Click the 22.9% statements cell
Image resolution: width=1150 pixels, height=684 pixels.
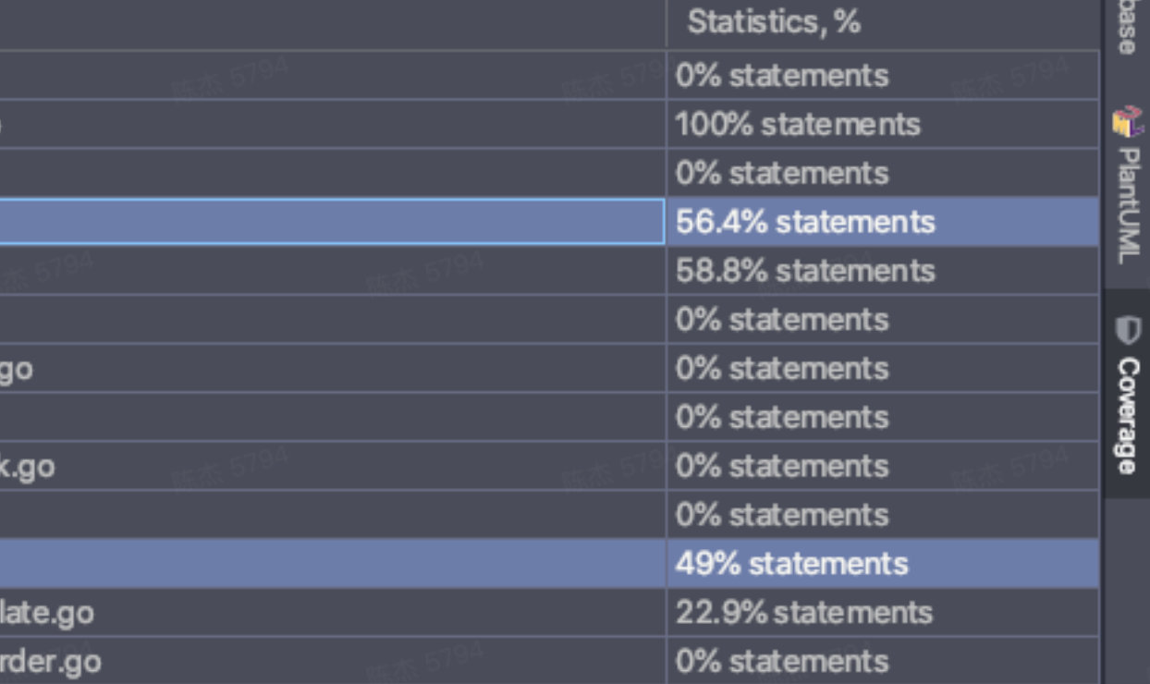(803, 613)
